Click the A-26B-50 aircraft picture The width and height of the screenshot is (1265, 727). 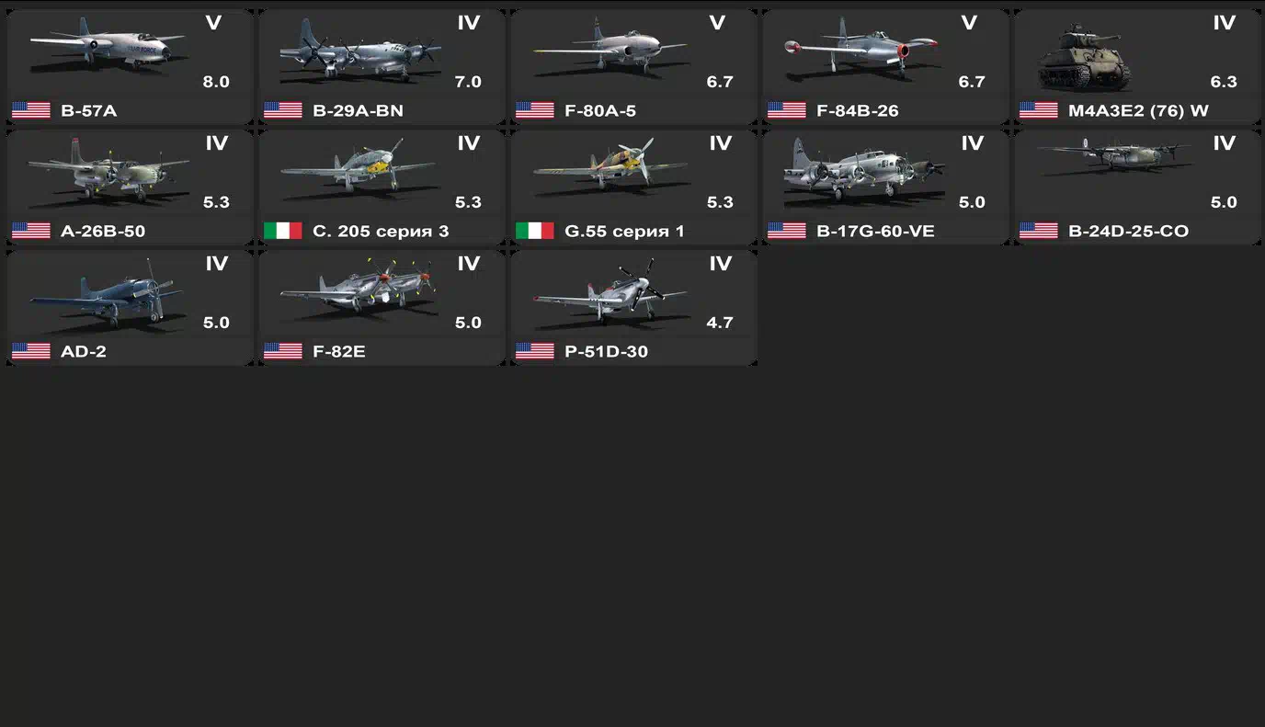point(108,171)
